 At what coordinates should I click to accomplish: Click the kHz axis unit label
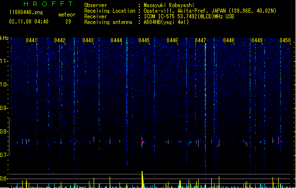4,38
